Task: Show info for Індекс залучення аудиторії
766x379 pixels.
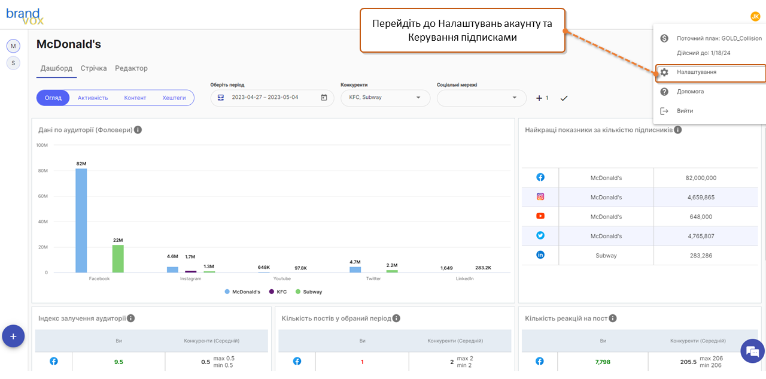Action: tap(130, 319)
